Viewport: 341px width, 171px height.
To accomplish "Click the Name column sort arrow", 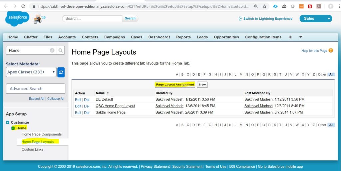I will [x=108, y=93].
